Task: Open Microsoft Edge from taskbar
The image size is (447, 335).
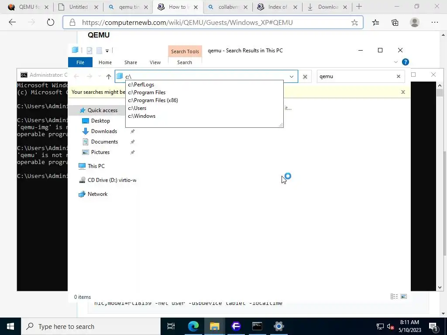Action: (x=193, y=326)
